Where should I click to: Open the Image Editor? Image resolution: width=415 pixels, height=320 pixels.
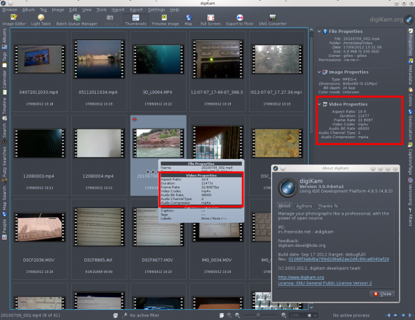pos(14,20)
